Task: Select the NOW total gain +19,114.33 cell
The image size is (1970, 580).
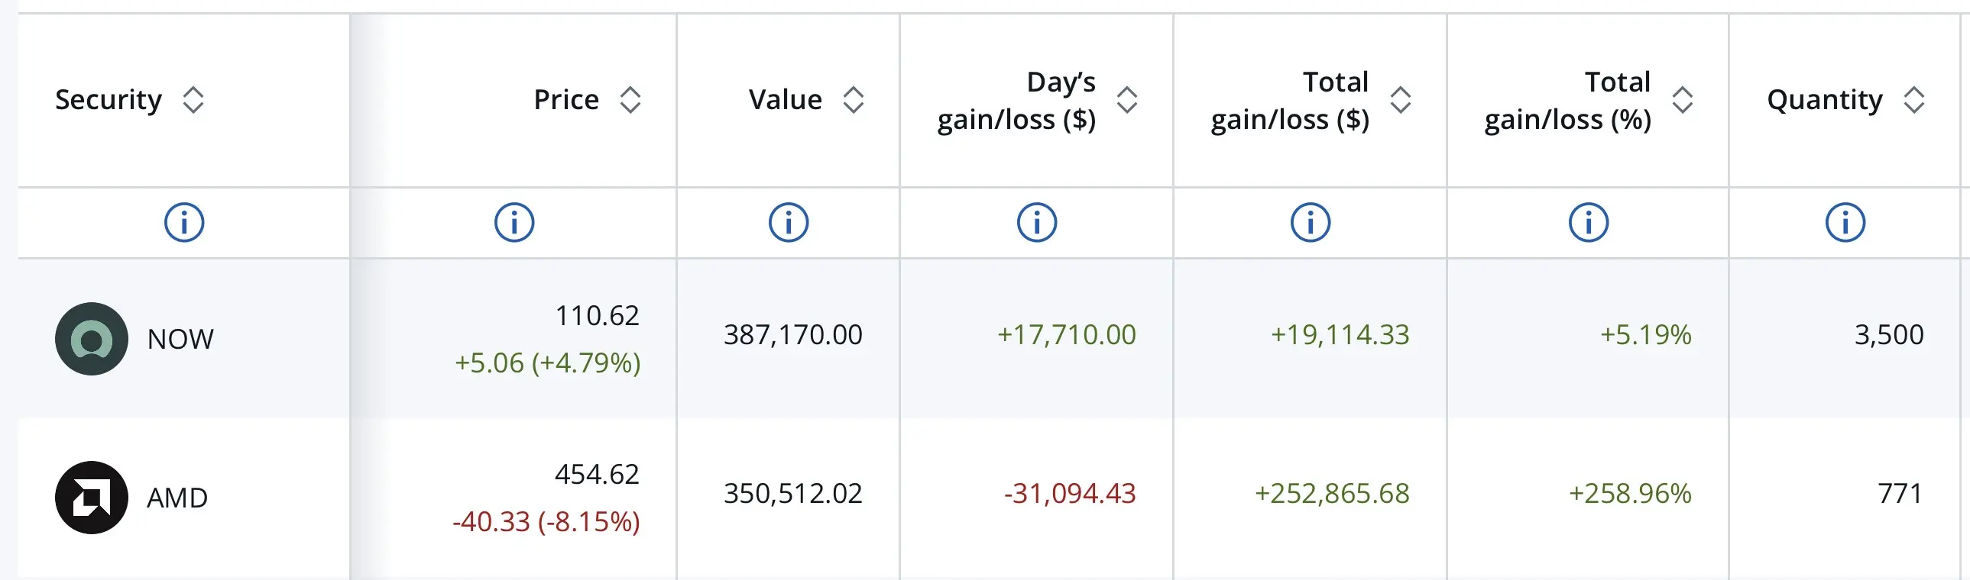Action: click(x=1340, y=335)
